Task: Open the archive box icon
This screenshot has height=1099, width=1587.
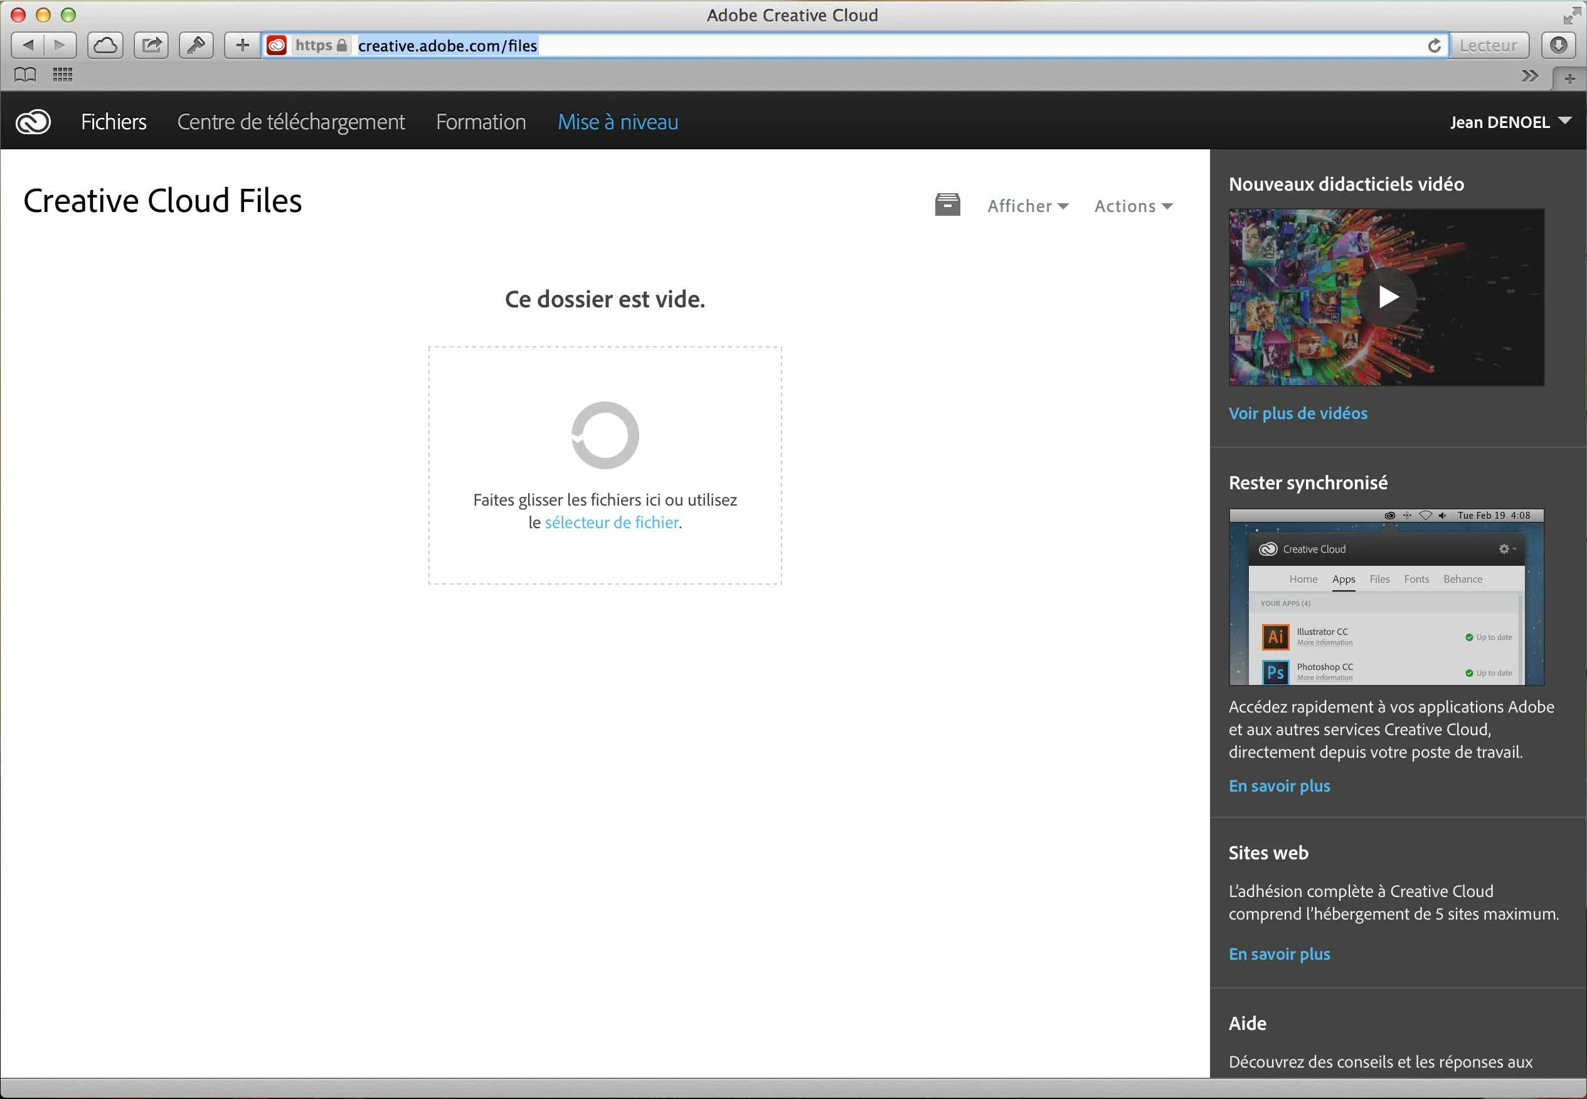Action: [x=947, y=205]
